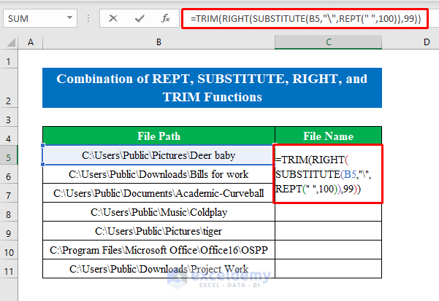Select the cell with Deer baby path

click(x=159, y=155)
